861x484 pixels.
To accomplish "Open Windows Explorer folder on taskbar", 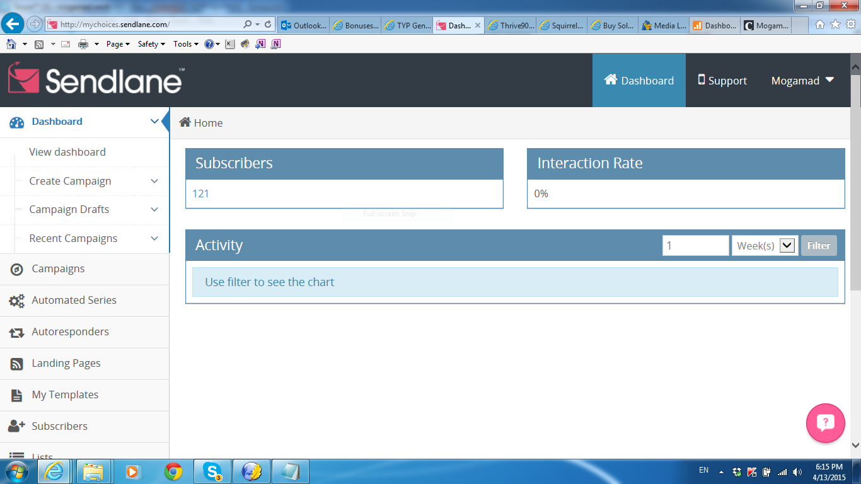I will pos(93,471).
